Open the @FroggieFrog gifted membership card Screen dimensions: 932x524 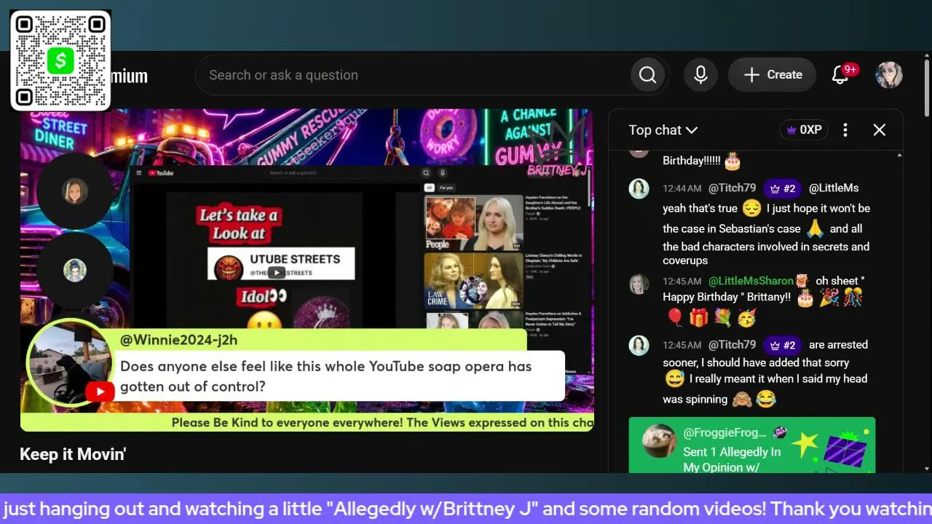click(752, 445)
